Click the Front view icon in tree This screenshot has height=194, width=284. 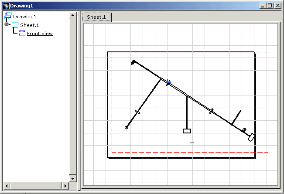pyautogui.click(x=22, y=34)
